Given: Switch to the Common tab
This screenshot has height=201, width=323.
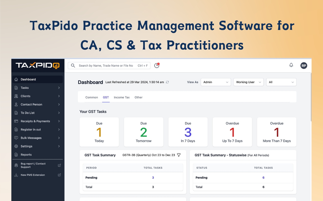Looking at the screenshot, I should pos(91,97).
